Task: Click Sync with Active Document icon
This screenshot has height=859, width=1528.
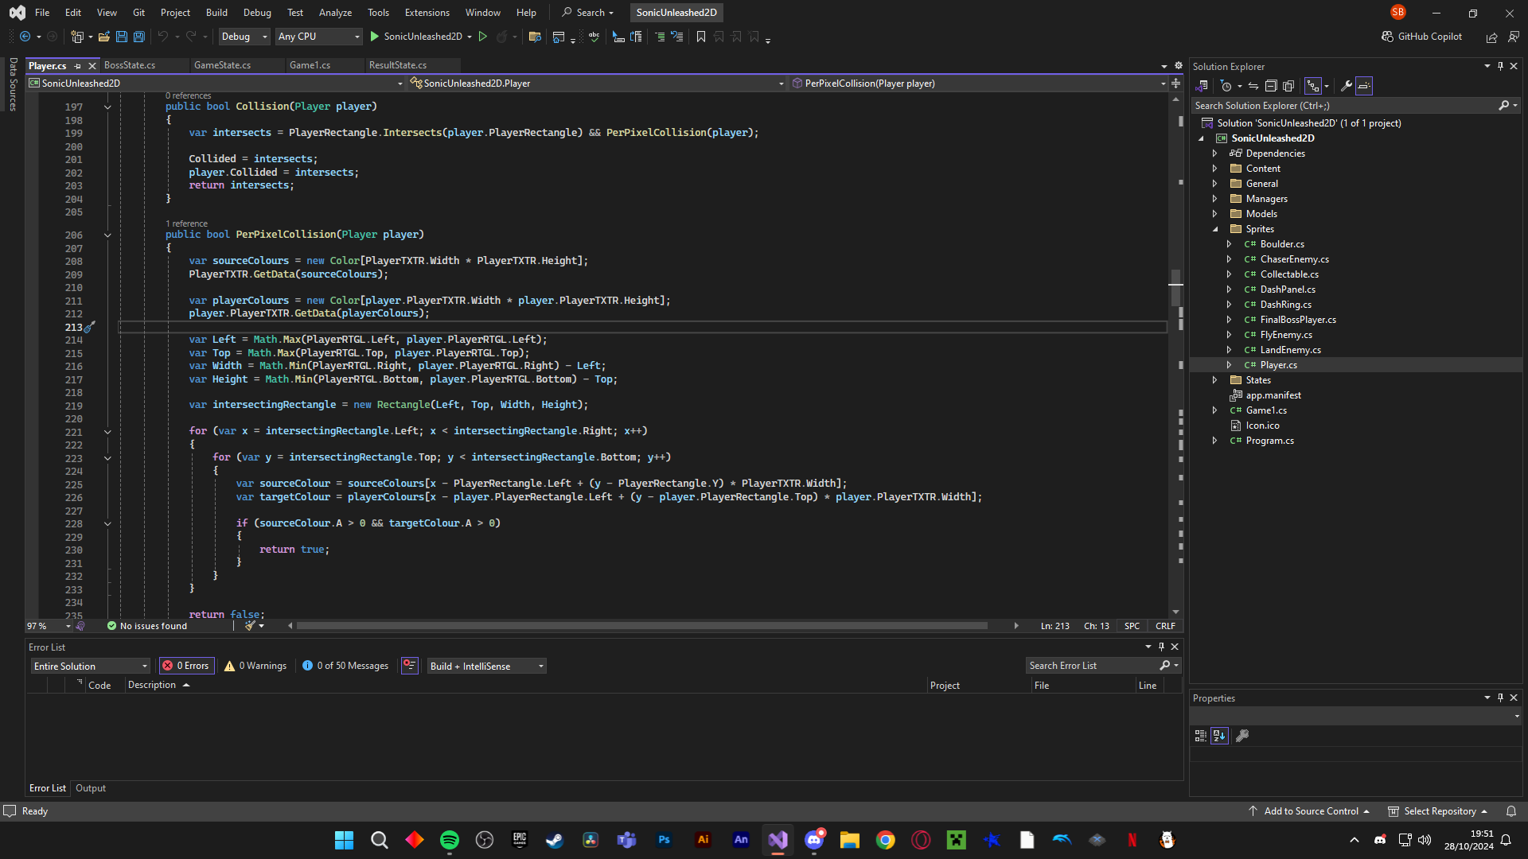Action: tap(1253, 86)
